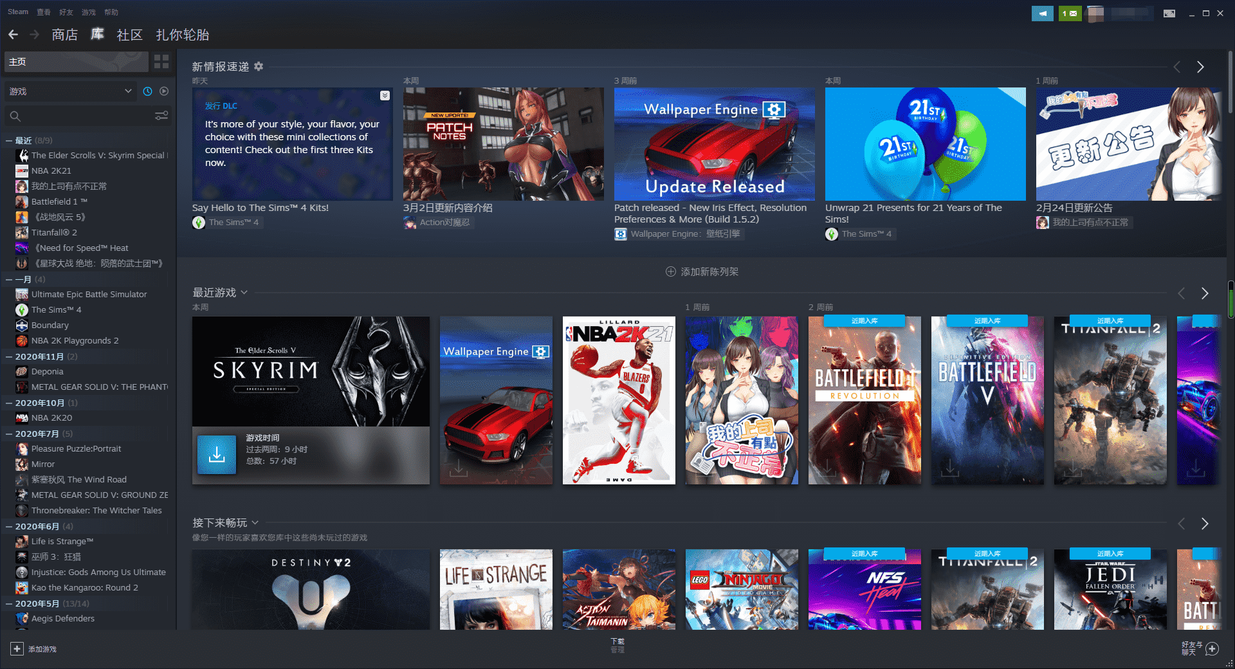Open the 帮助 (help) menu

(111, 12)
